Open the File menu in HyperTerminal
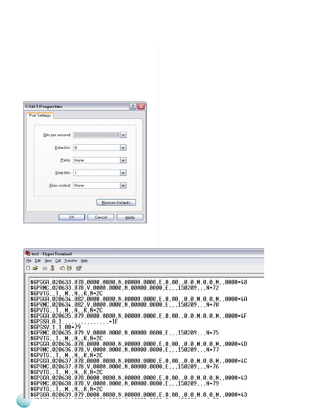 click(x=29, y=261)
